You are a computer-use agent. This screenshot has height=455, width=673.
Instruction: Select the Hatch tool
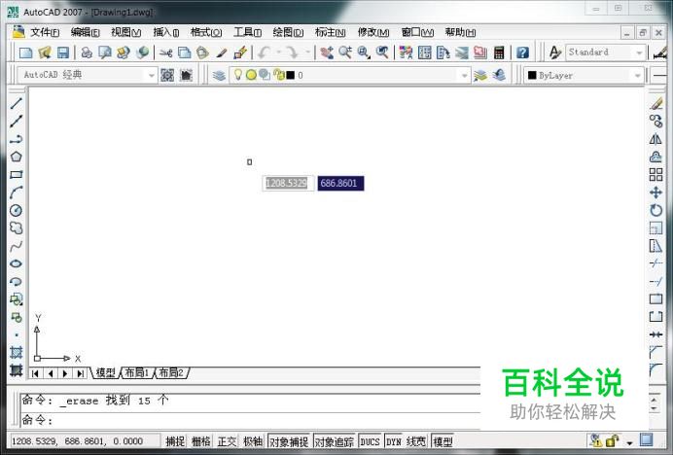(x=17, y=352)
